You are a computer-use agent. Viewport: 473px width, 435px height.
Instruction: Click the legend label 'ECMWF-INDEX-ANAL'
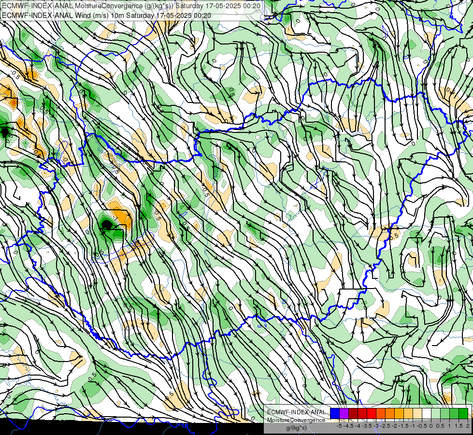(x=296, y=412)
